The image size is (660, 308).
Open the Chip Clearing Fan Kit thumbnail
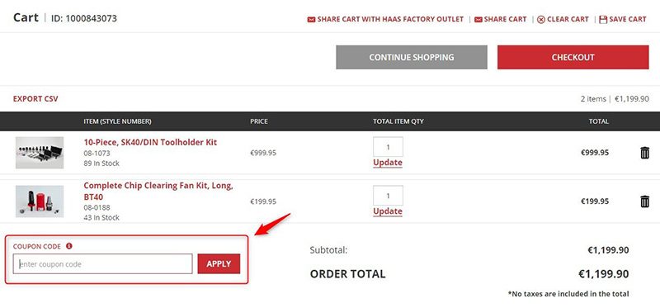(40, 201)
